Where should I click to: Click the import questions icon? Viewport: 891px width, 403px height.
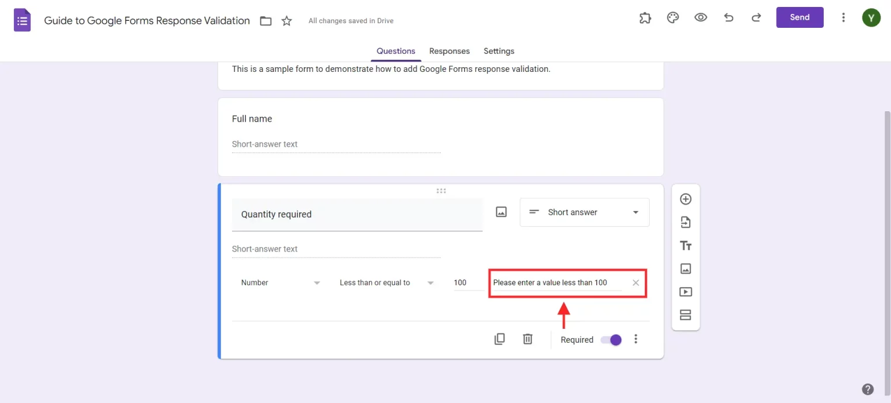click(686, 222)
